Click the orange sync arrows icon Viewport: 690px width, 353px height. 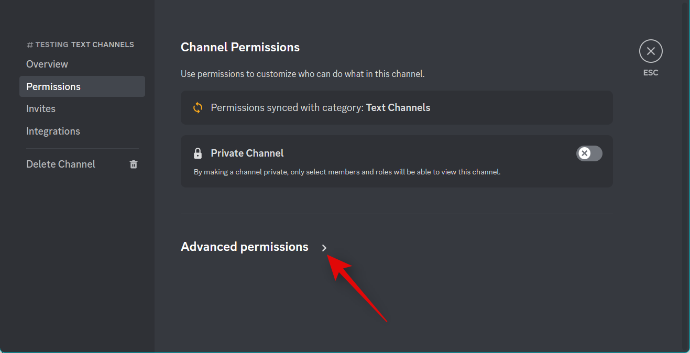point(198,108)
